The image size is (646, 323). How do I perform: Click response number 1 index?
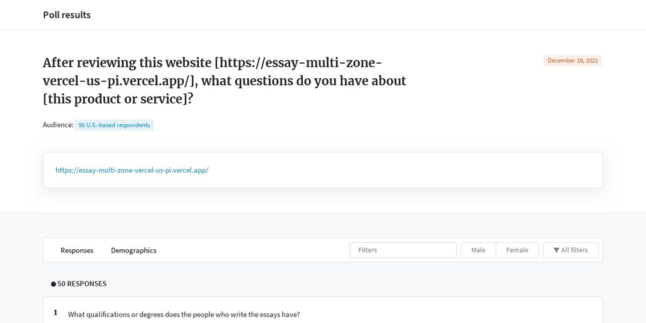pos(56,313)
